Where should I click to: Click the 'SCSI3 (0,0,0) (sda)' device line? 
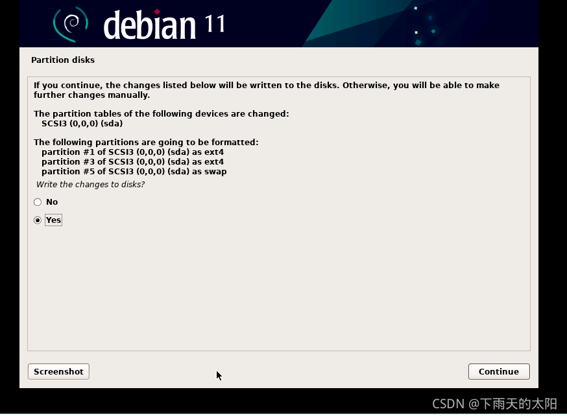82,124
